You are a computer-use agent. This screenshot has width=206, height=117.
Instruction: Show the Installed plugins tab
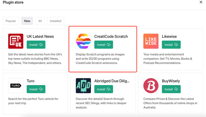tap(56, 21)
